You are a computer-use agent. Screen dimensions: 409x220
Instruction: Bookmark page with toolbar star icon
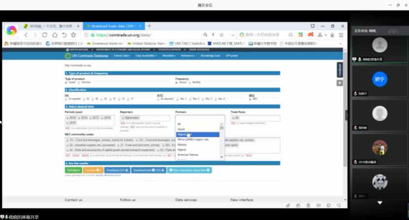73,35
